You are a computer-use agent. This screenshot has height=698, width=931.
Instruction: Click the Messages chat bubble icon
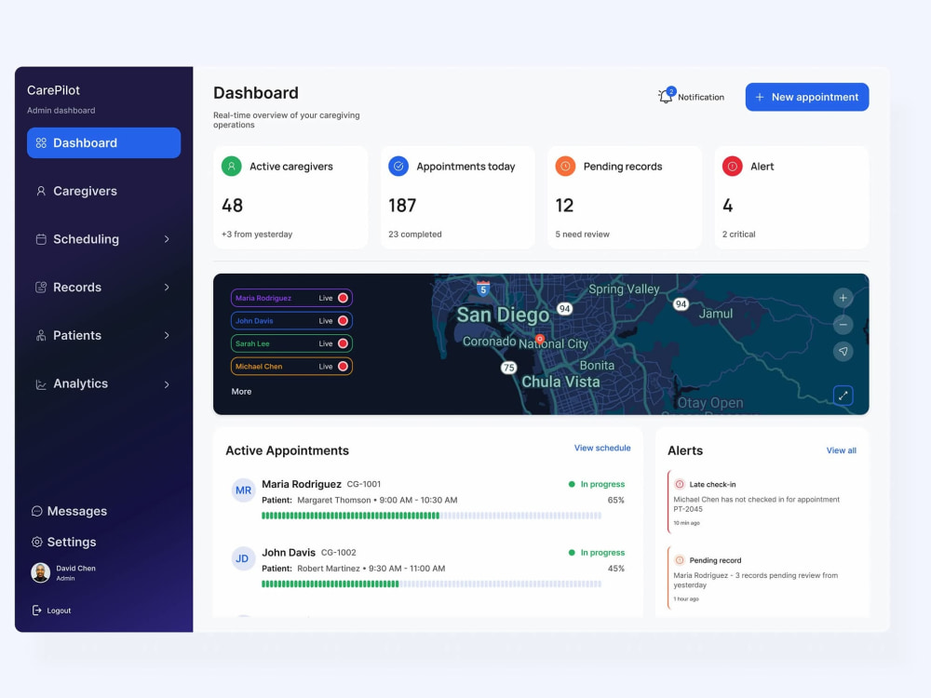point(37,511)
